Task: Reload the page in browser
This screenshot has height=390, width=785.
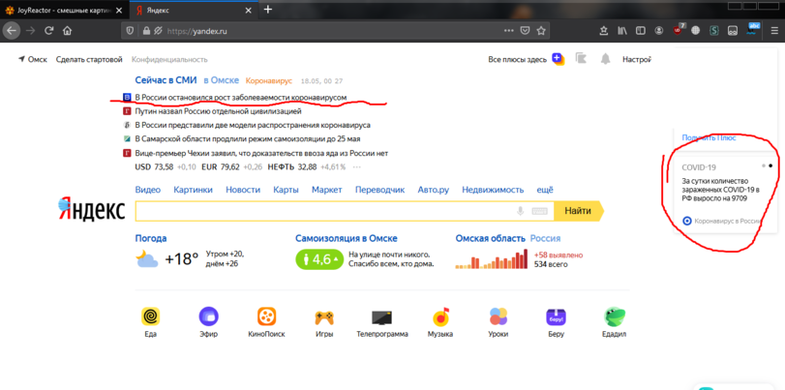Action: [48, 31]
